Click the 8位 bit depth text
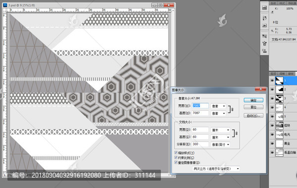The width and height of the screenshot is (297, 188). (x=276, y=22)
